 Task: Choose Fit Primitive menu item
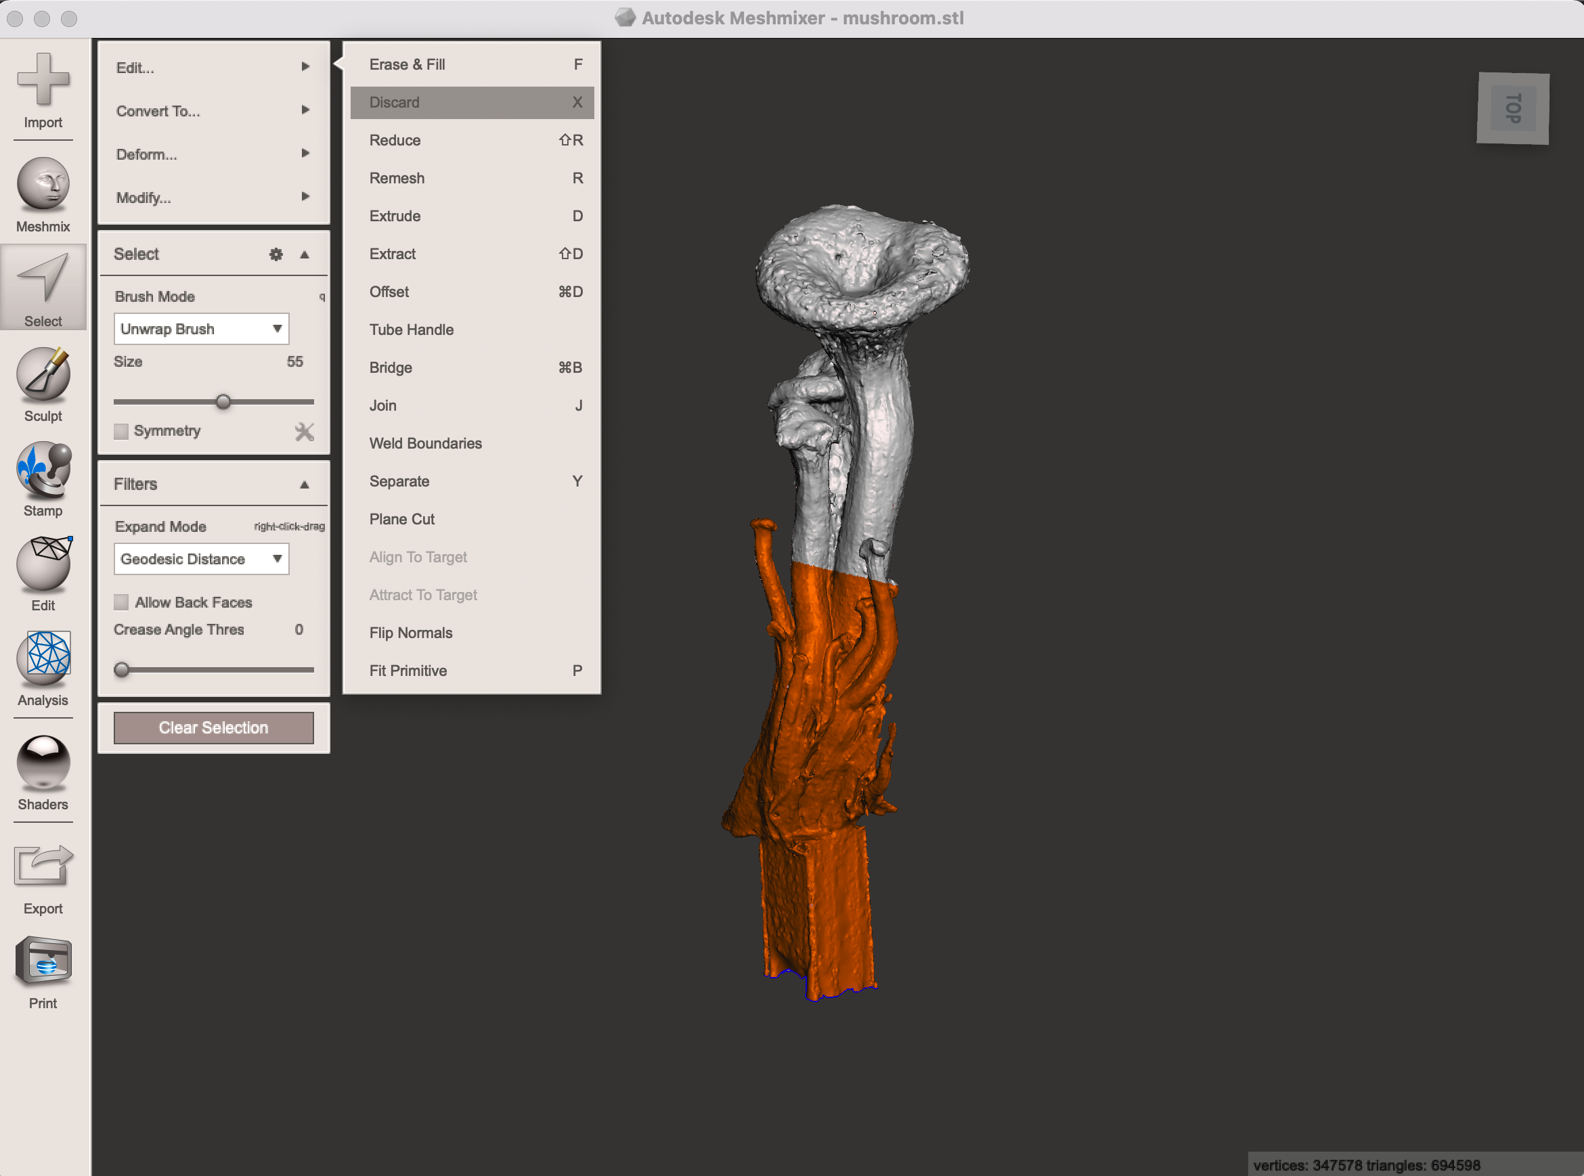tap(472, 671)
